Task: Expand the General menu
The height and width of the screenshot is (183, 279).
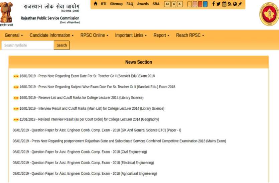Action: (x=14, y=35)
